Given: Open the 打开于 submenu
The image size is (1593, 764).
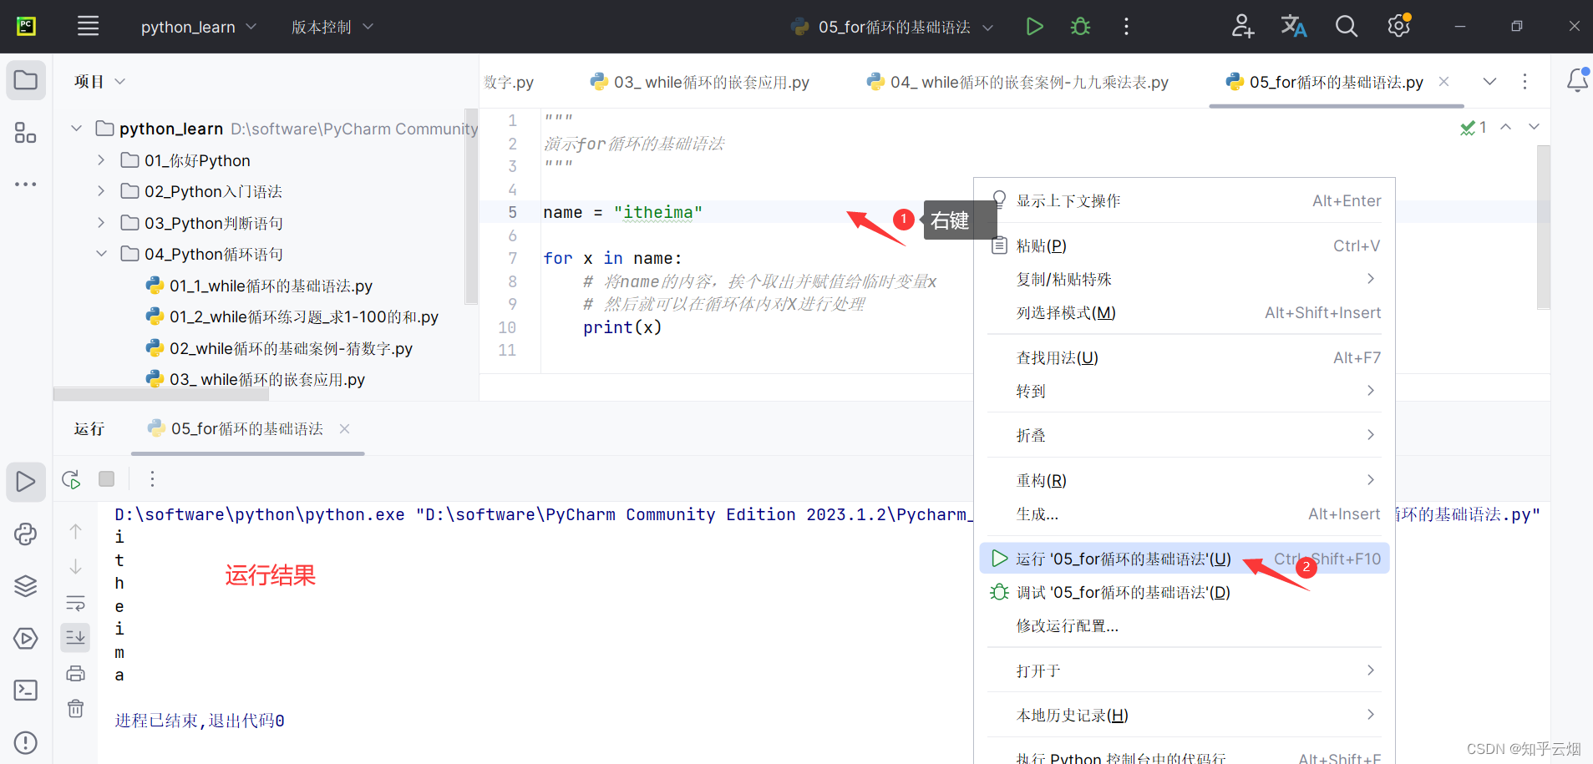Looking at the screenshot, I should 1185,670.
